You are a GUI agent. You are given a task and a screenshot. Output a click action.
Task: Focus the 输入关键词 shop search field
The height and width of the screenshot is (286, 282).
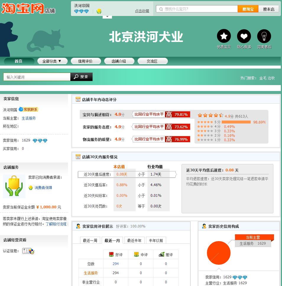coord(37,77)
